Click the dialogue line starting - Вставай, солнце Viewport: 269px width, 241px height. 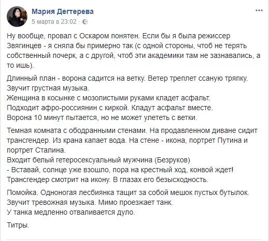120,170
